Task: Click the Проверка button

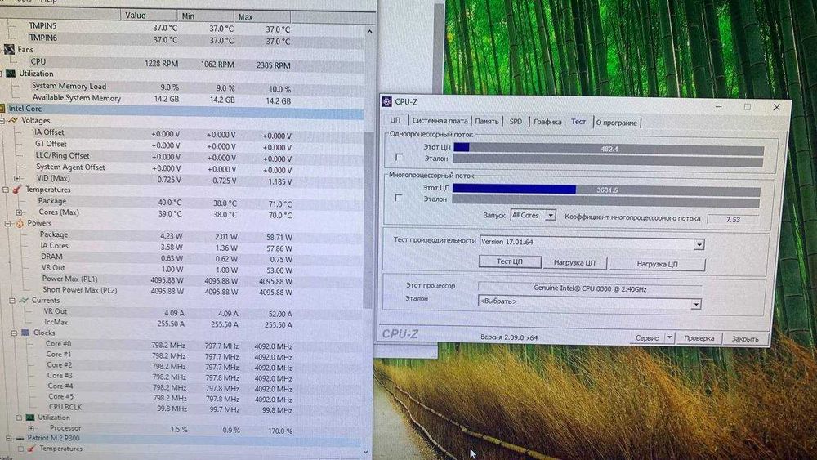Action: (699, 338)
